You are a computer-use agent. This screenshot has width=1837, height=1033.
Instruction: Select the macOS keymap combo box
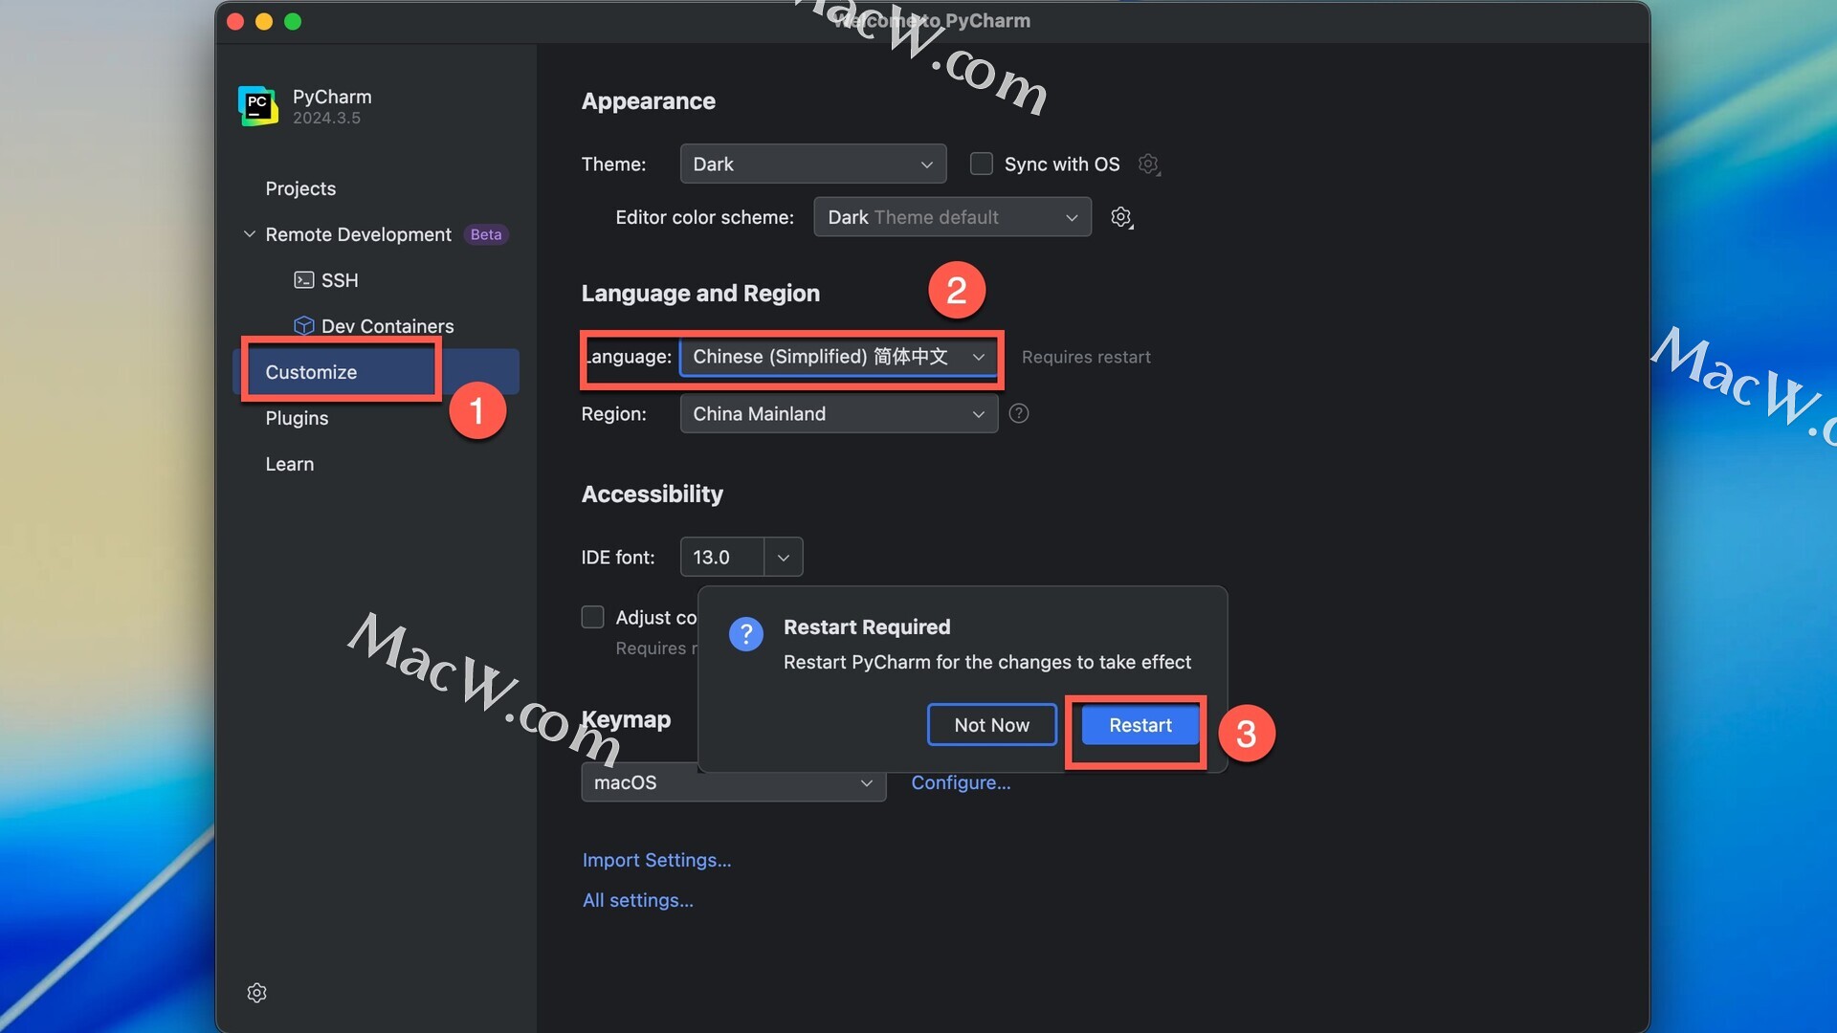(x=734, y=782)
